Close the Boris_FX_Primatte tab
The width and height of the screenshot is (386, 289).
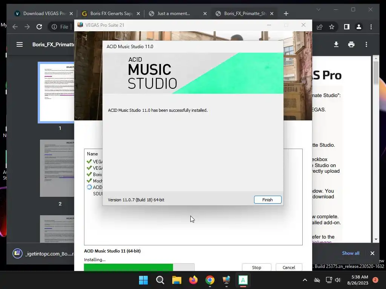click(x=271, y=14)
